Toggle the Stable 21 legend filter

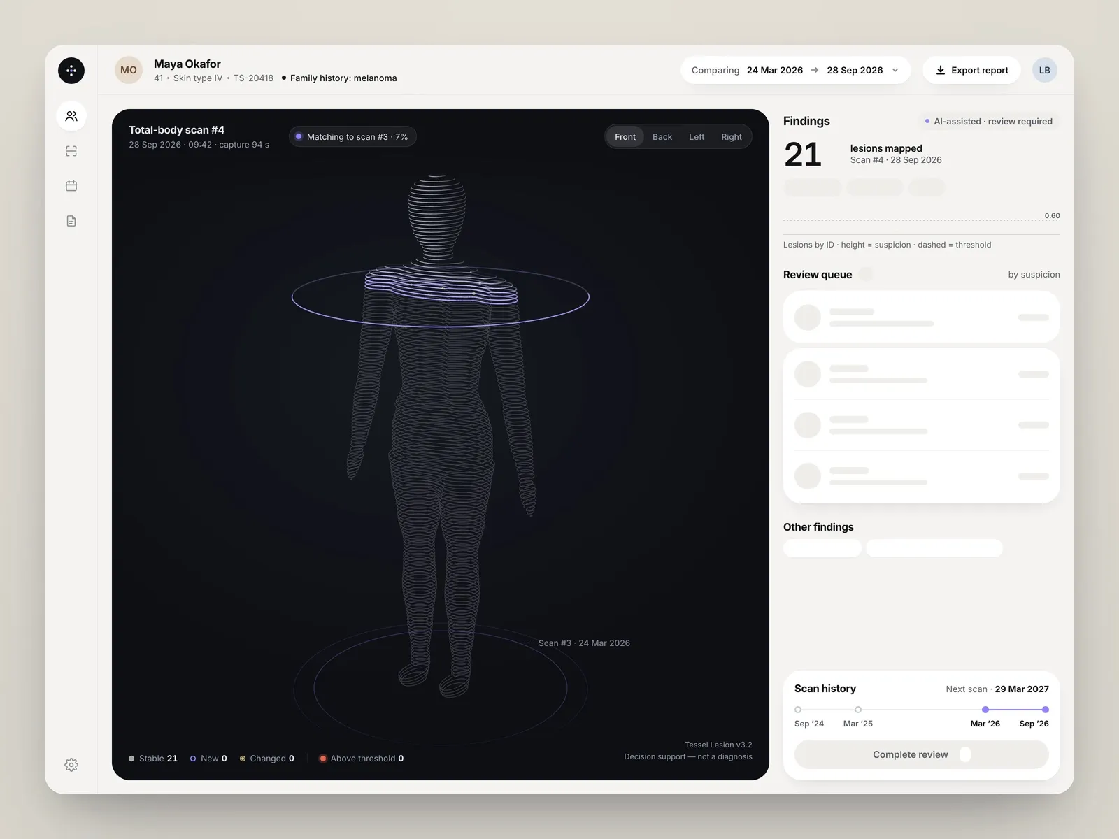(x=153, y=759)
